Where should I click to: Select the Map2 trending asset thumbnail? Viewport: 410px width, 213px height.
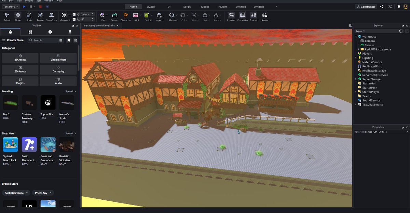pos(10,102)
